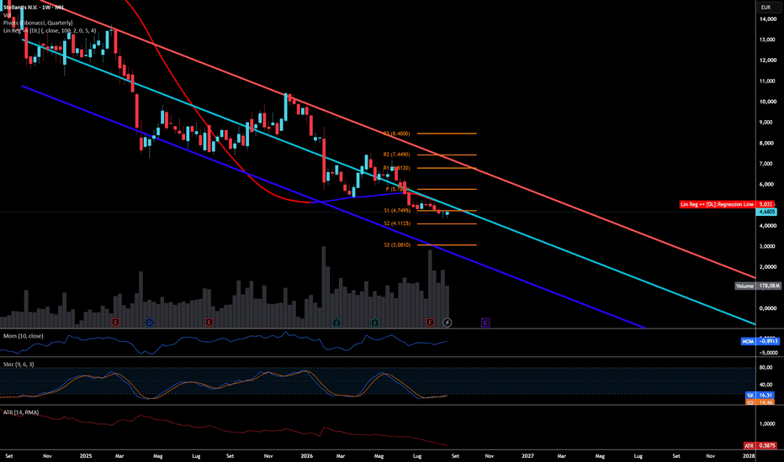This screenshot has height=462, width=784.
Task: Click the Regression Line 5,032 price label
Action: [x=727, y=204]
